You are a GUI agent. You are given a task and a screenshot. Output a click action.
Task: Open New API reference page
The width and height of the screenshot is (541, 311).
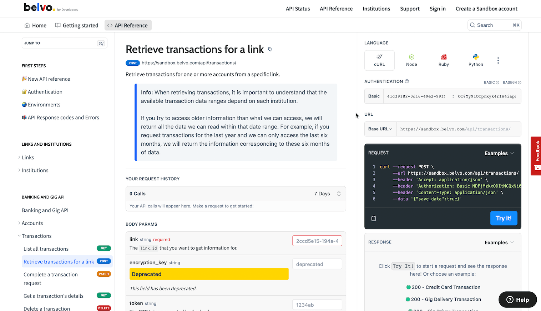click(46, 79)
